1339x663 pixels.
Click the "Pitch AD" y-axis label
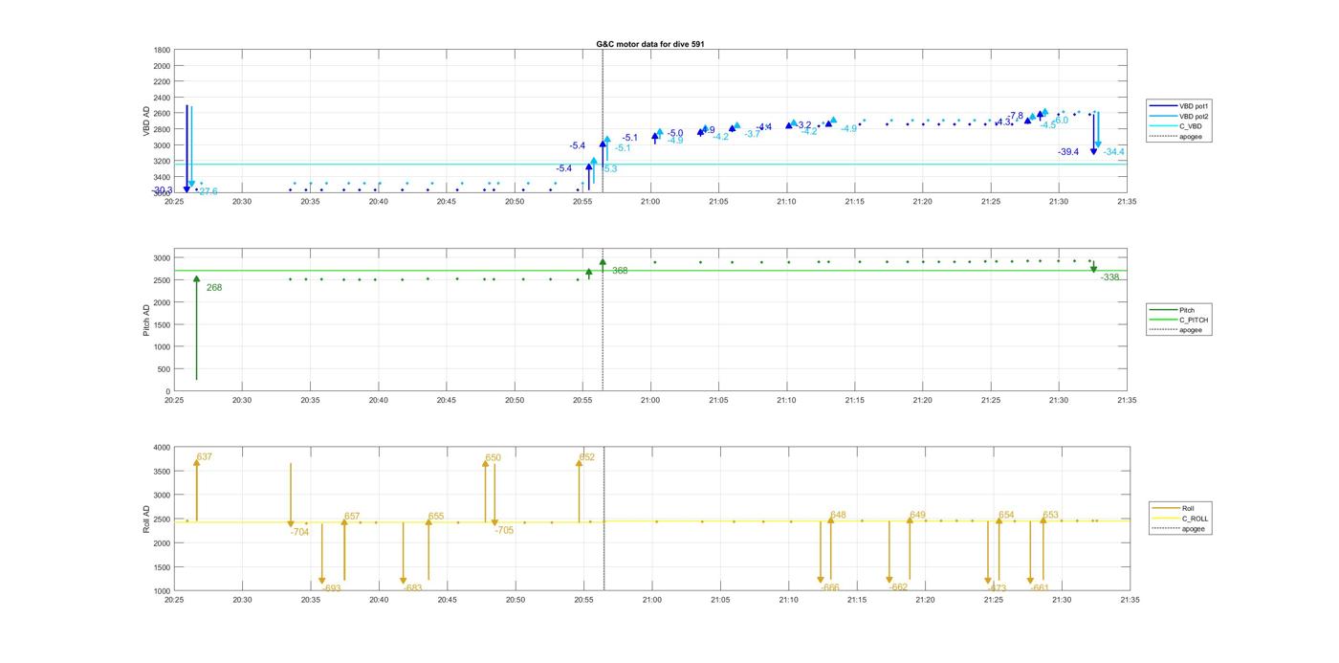pyautogui.click(x=147, y=320)
